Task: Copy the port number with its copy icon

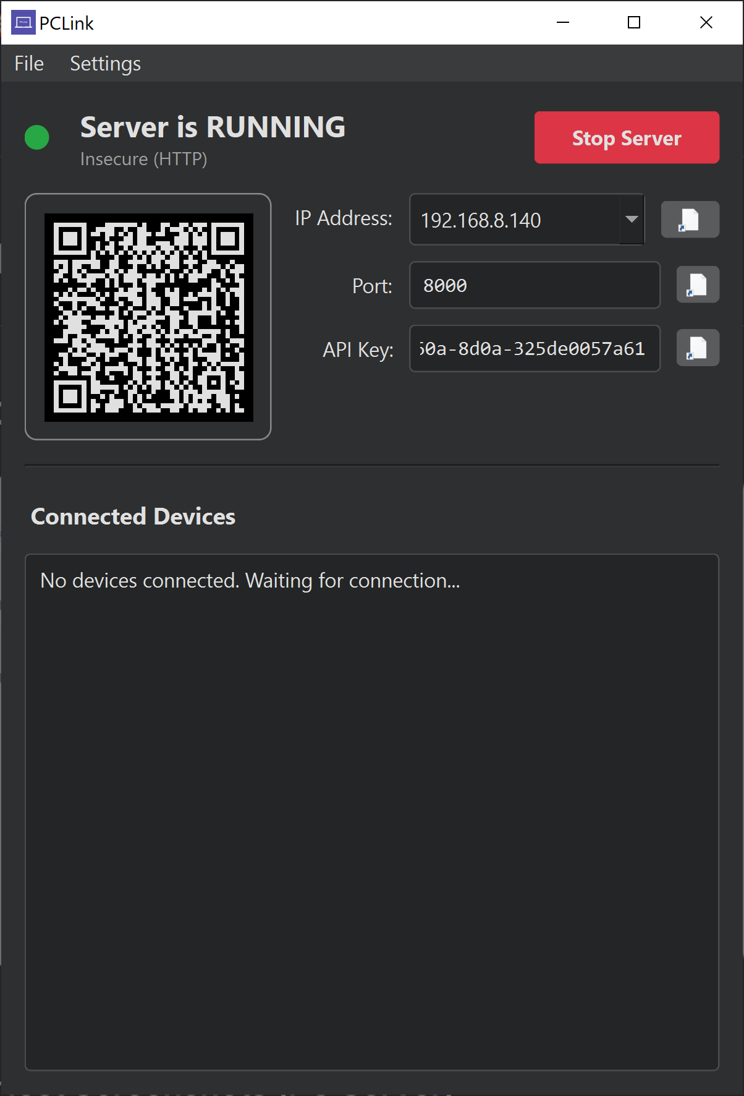Action: click(x=698, y=285)
